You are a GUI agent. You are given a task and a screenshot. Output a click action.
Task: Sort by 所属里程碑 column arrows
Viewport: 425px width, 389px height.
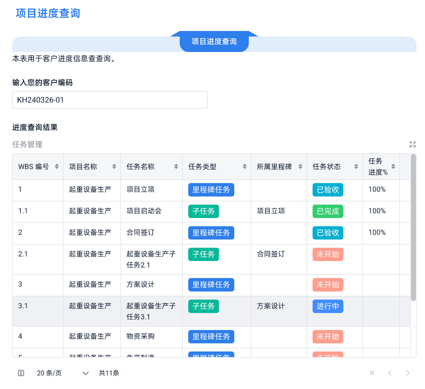[301, 167]
